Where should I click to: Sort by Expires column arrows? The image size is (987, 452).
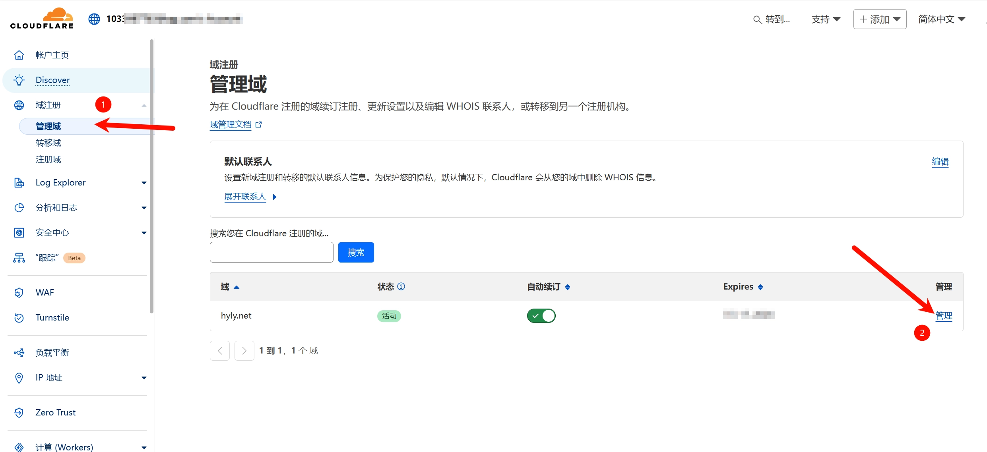pyautogui.click(x=760, y=287)
